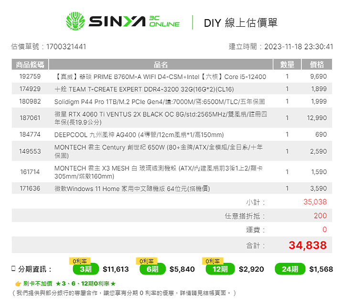Click the total 34,838
The image size is (344, 307).
pyautogui.click(x=308, y=245)
